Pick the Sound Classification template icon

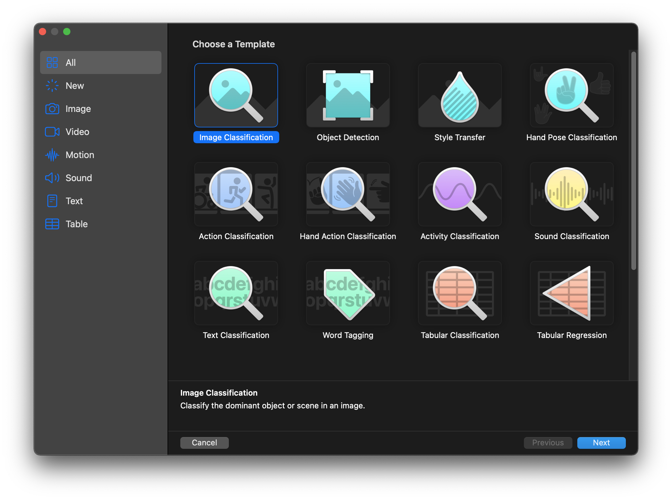point(572,194)
